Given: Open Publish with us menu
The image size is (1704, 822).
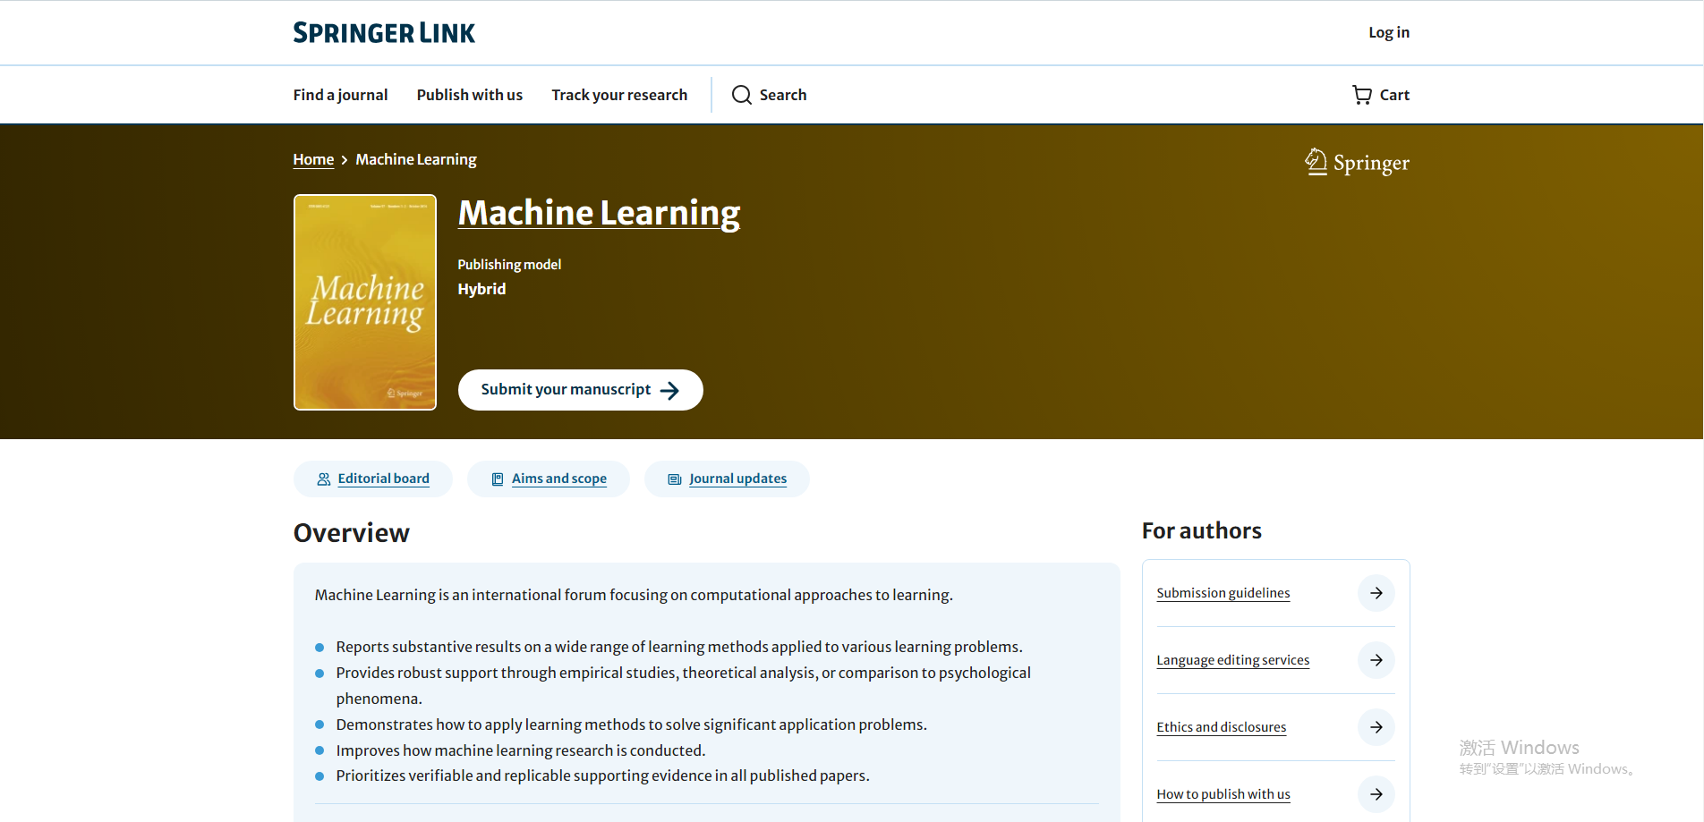Looking at the screenshot, I should tap(470, 95).
